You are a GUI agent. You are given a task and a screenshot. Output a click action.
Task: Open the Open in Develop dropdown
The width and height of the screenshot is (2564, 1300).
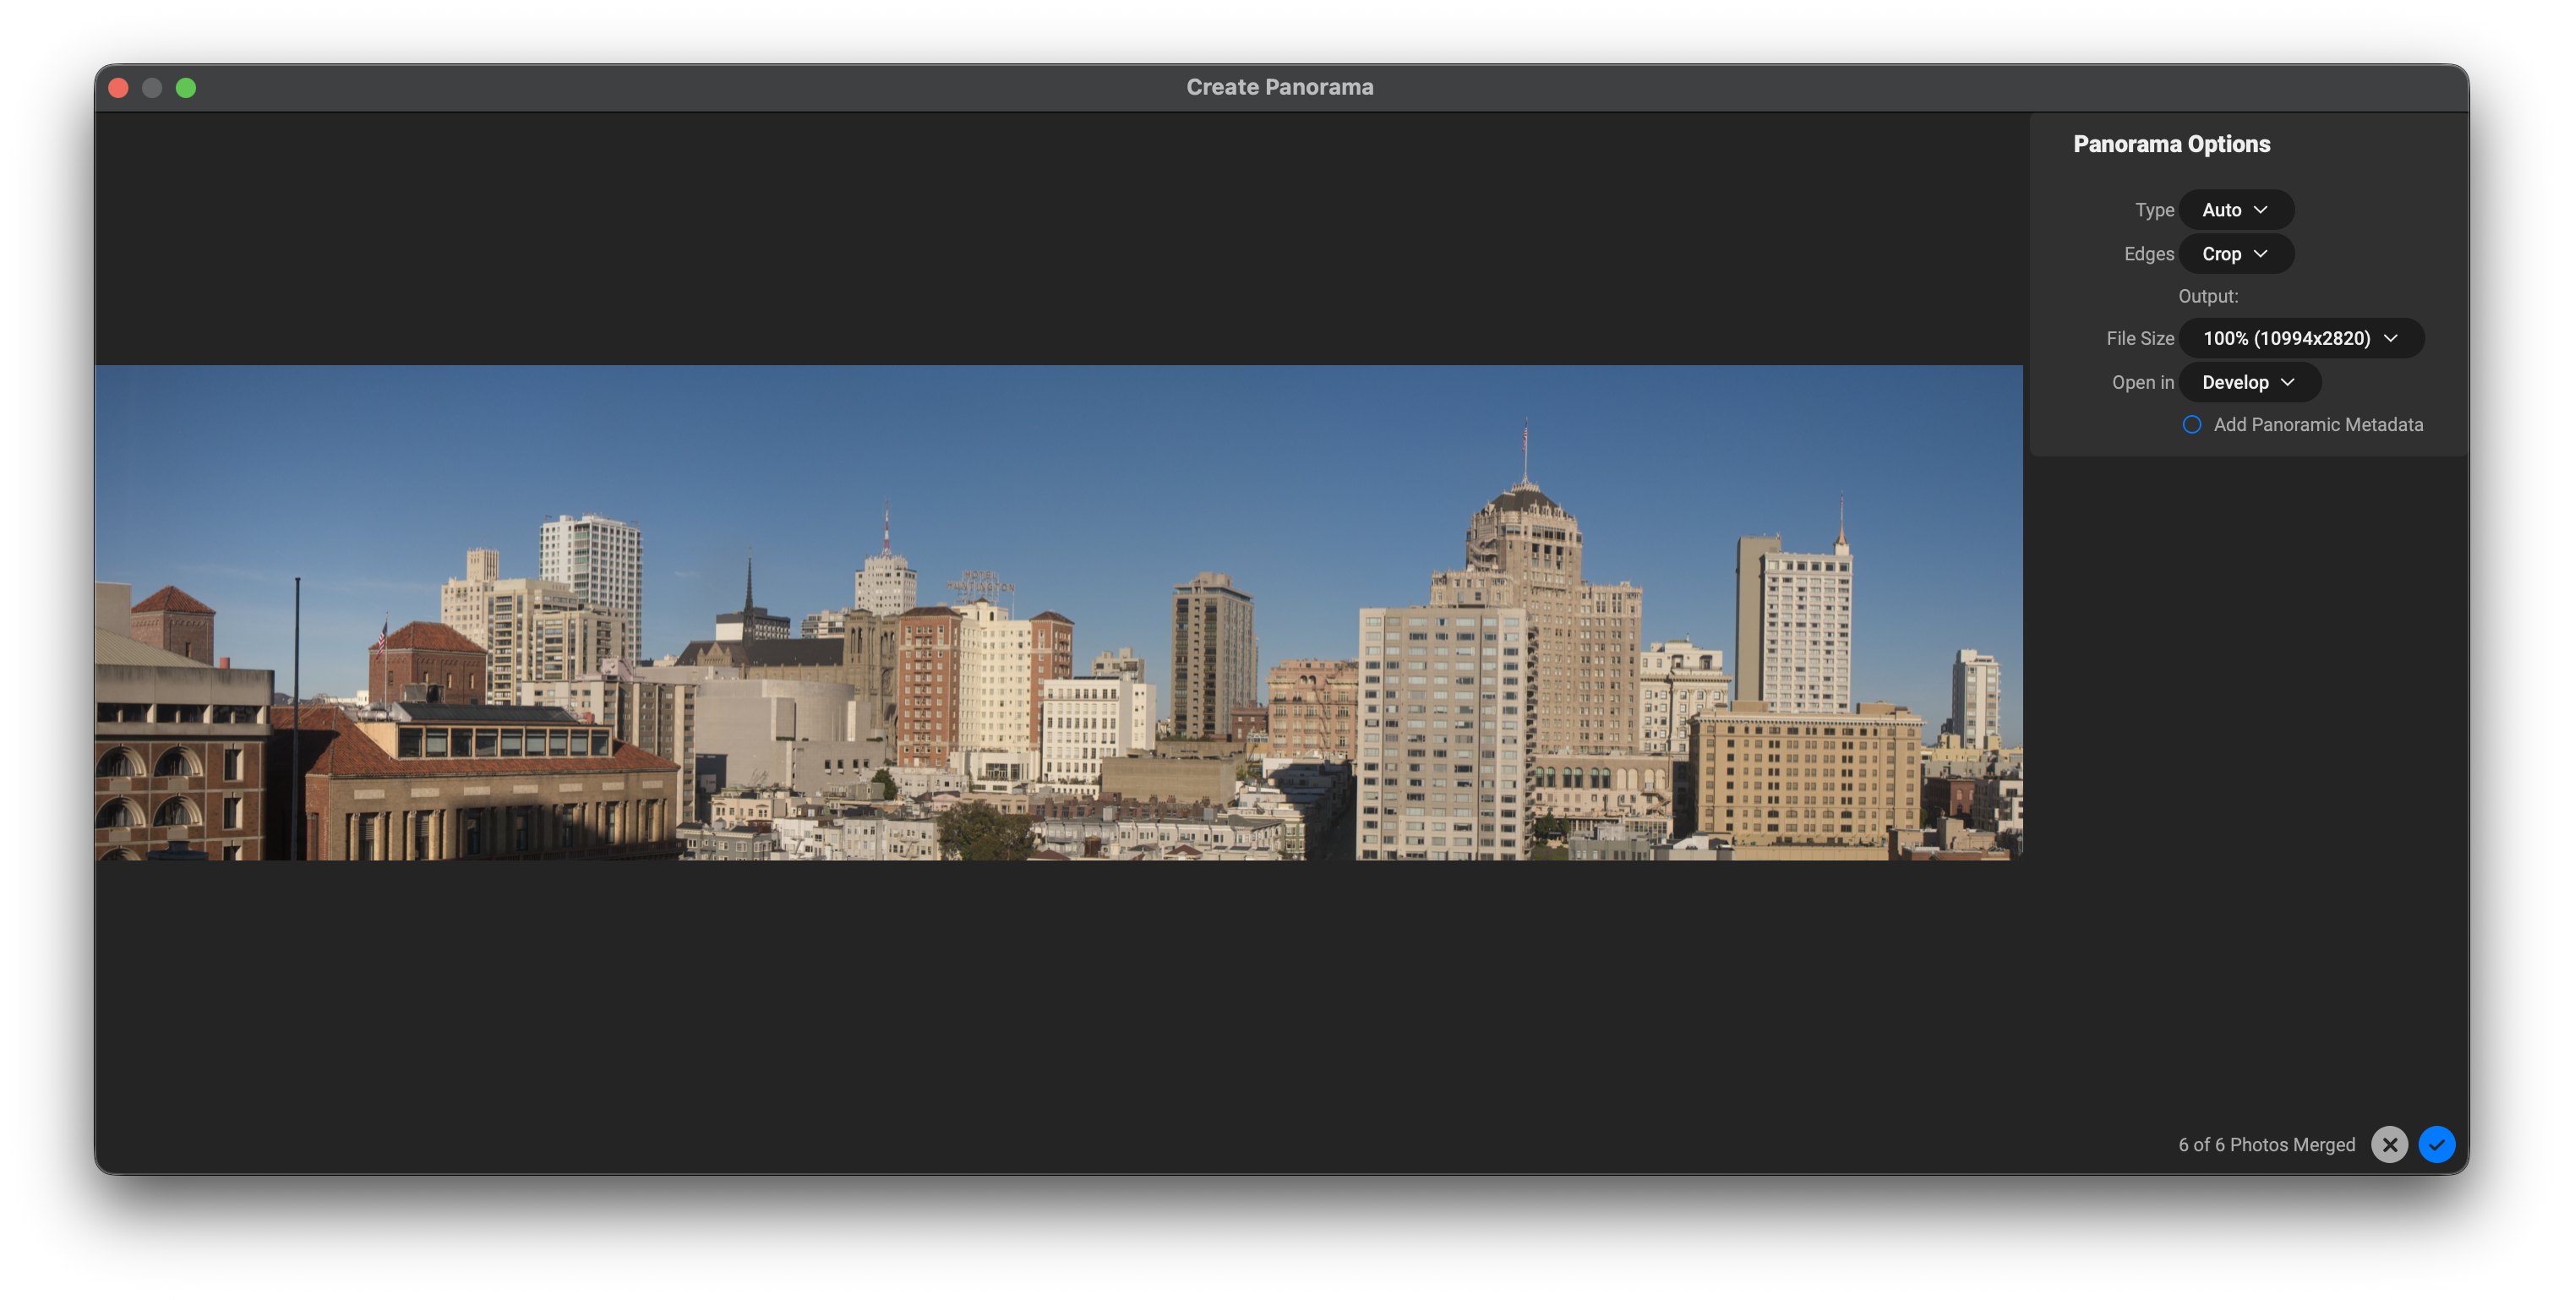coord(2249,382)
